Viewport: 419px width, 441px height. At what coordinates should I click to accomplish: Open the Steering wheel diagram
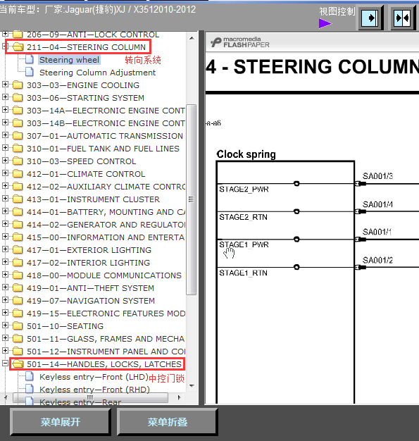[x=69, y=60]
